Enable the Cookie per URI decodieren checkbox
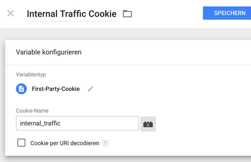251x162 pixels. tap(21, 143)
